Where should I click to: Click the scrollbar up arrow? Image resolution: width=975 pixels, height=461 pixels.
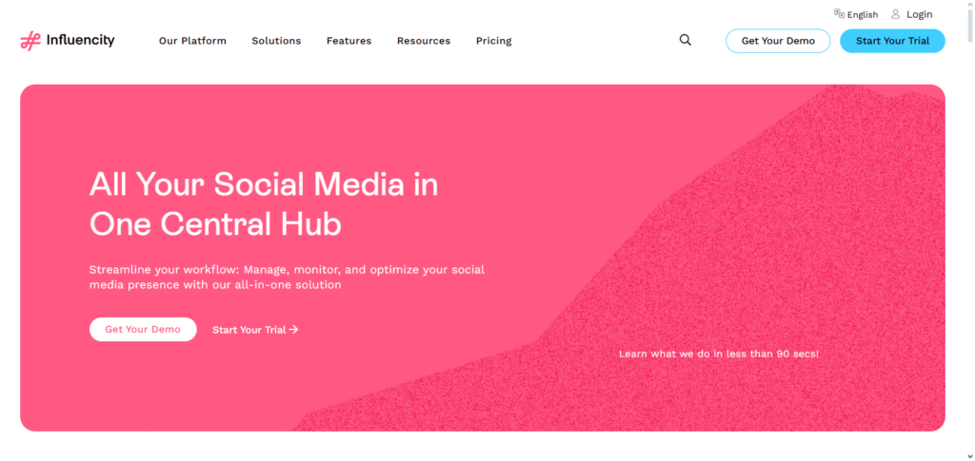967,6
